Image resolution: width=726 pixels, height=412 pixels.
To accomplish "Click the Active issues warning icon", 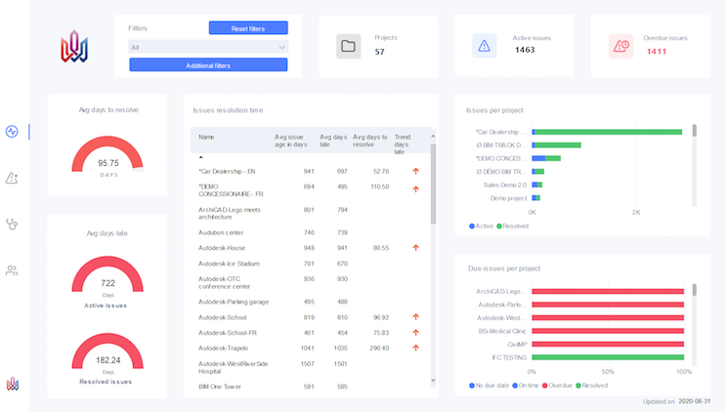I will coord(484,46).
